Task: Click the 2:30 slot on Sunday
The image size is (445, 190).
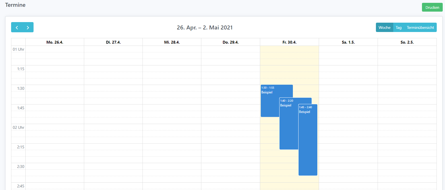Action: (407, 166)
